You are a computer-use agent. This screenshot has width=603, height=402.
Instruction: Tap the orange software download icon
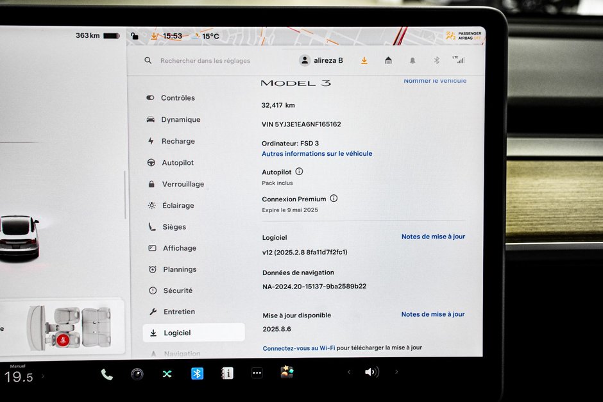364,60
